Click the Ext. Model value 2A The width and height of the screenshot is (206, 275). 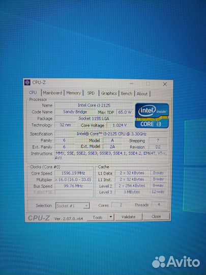click(x=112, y=147)
